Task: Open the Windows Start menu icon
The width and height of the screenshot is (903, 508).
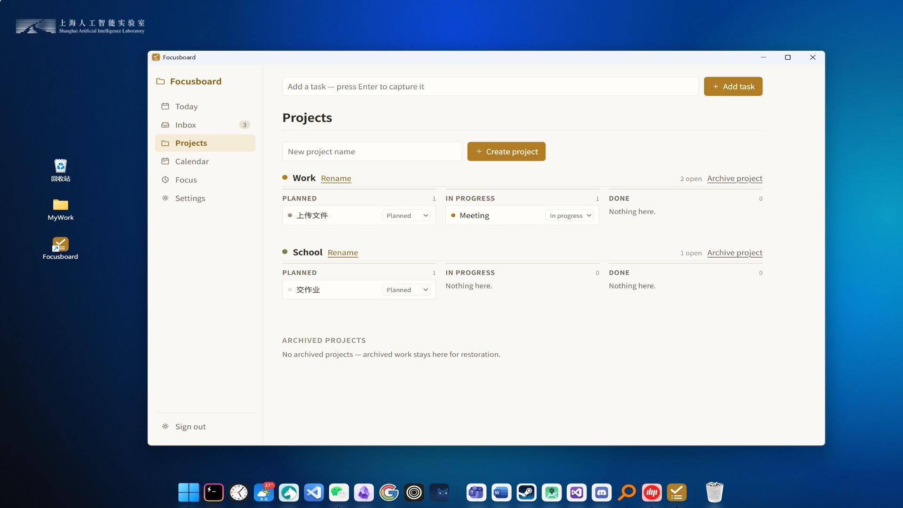Action: (x=189, y=492)
